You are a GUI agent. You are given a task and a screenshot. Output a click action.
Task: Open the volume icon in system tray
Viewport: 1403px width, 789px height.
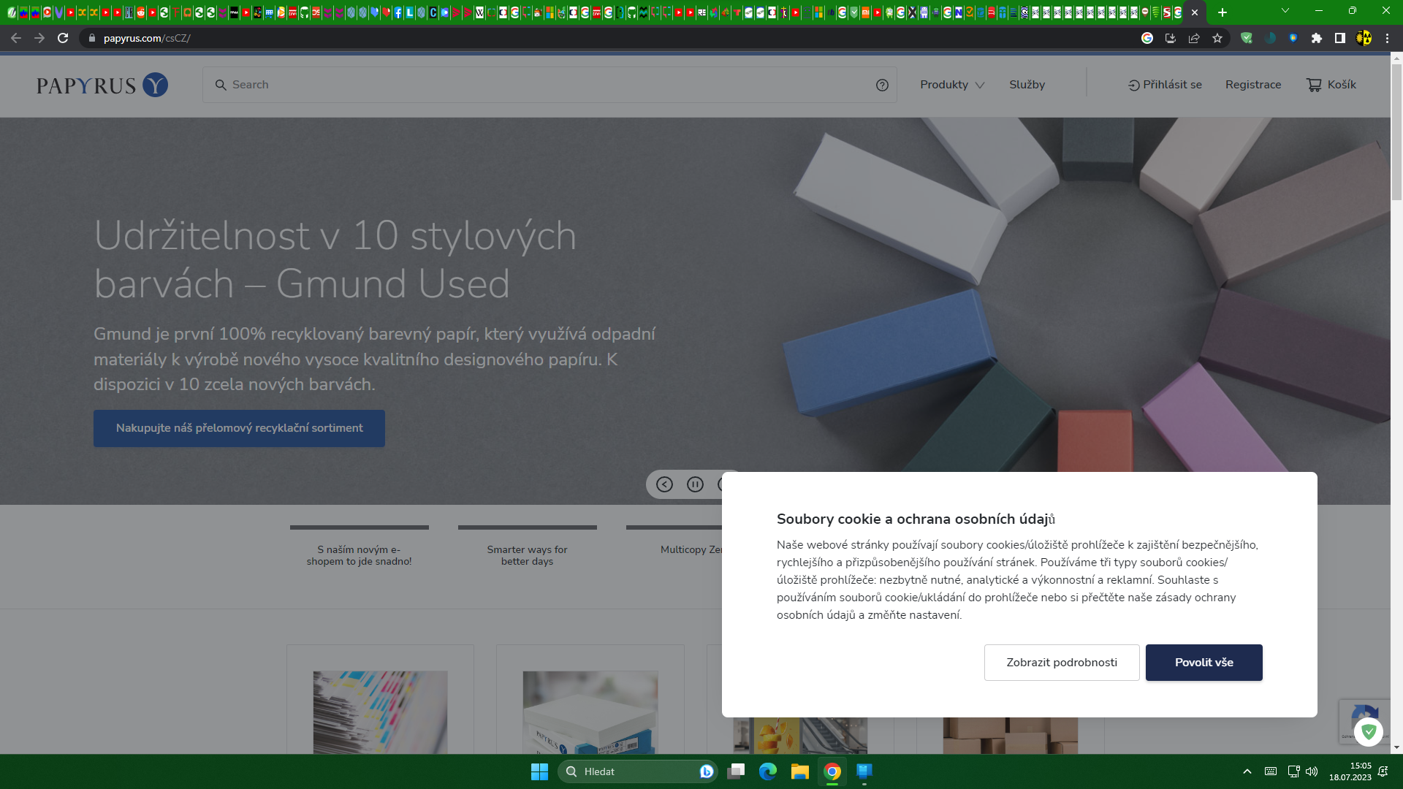1313,771
